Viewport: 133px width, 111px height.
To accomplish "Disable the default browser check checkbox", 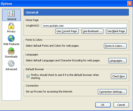I will tap(28, 76).
